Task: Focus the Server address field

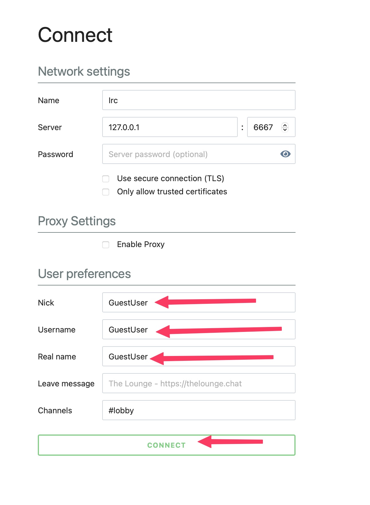Action: [x=170, y=127]
